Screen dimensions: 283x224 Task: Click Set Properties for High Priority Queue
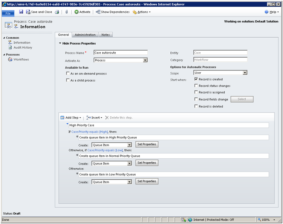click(147, 144)
